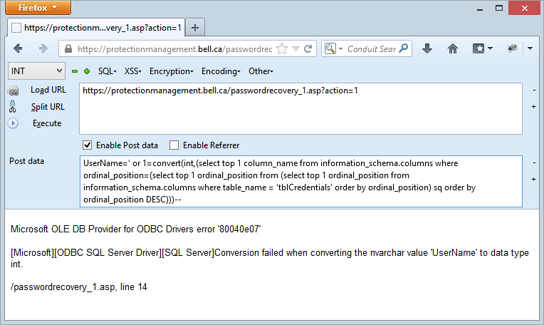This screenshot has height=325, width=544.
Task: Open the URL history dropdown arrow
Action: pyautogui.click(x=295, y=49)
